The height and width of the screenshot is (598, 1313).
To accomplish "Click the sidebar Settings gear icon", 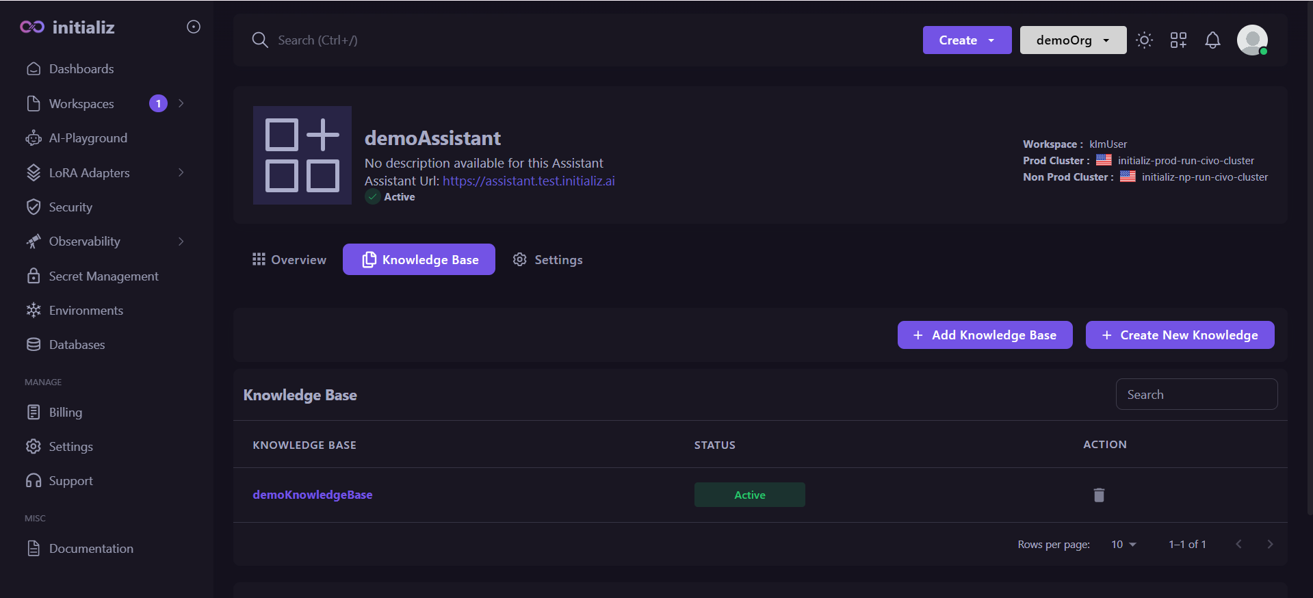I will [34, 446].
